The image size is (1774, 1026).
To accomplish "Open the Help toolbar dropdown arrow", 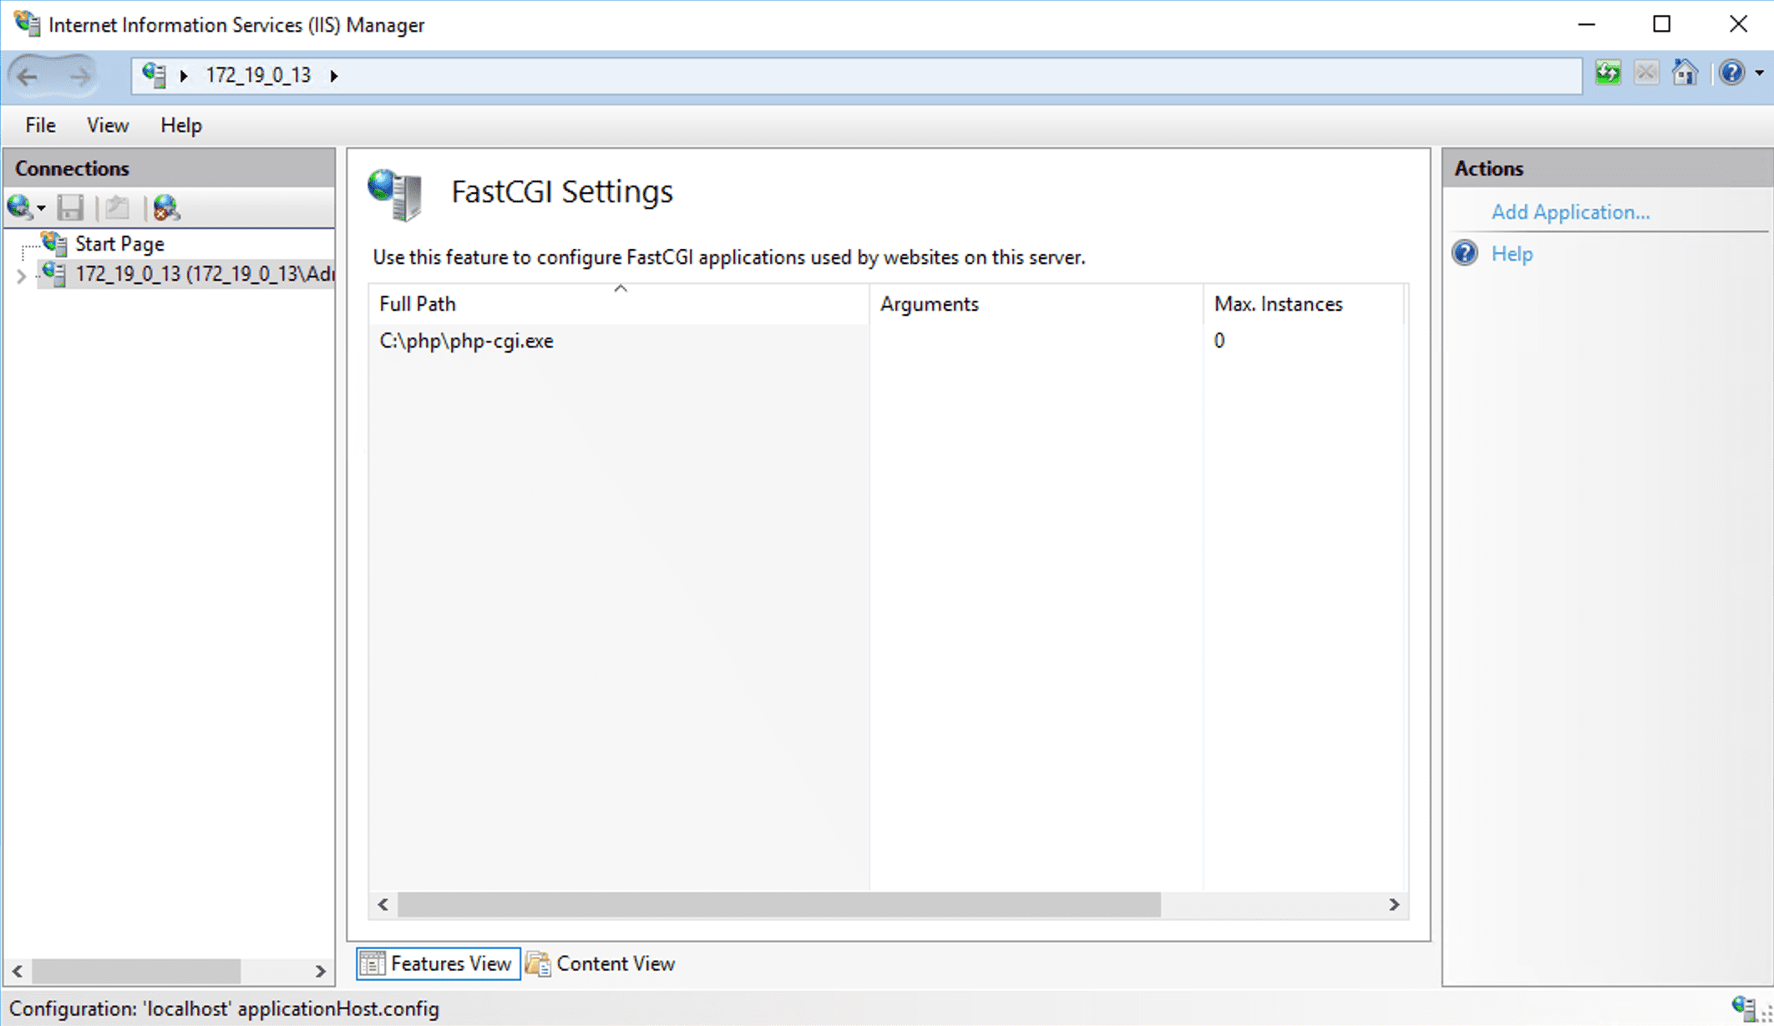I will click(x=1759, y=74).
